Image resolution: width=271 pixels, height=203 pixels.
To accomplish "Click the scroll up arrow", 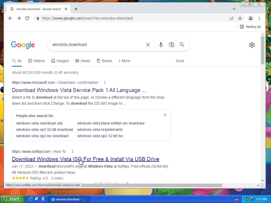I will tap(263, 34).
